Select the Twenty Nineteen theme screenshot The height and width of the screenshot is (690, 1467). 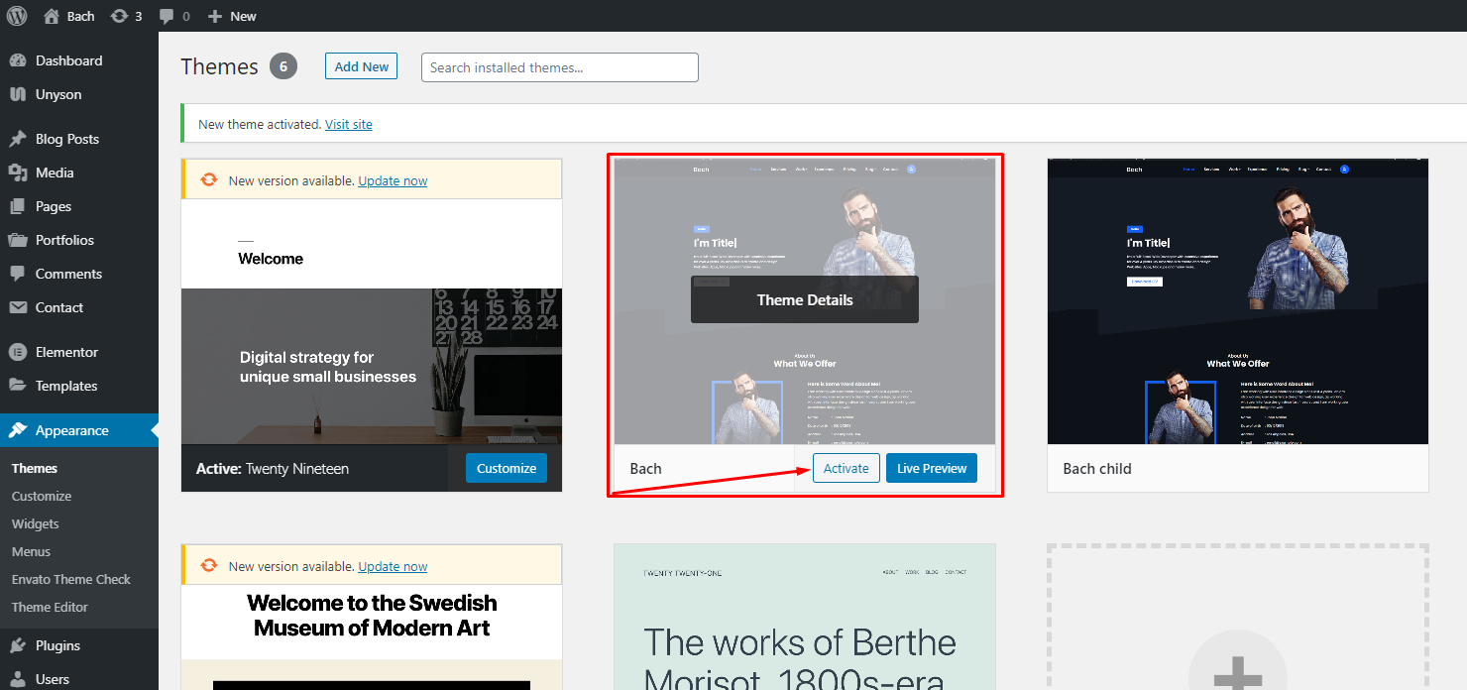click(372, 321)
